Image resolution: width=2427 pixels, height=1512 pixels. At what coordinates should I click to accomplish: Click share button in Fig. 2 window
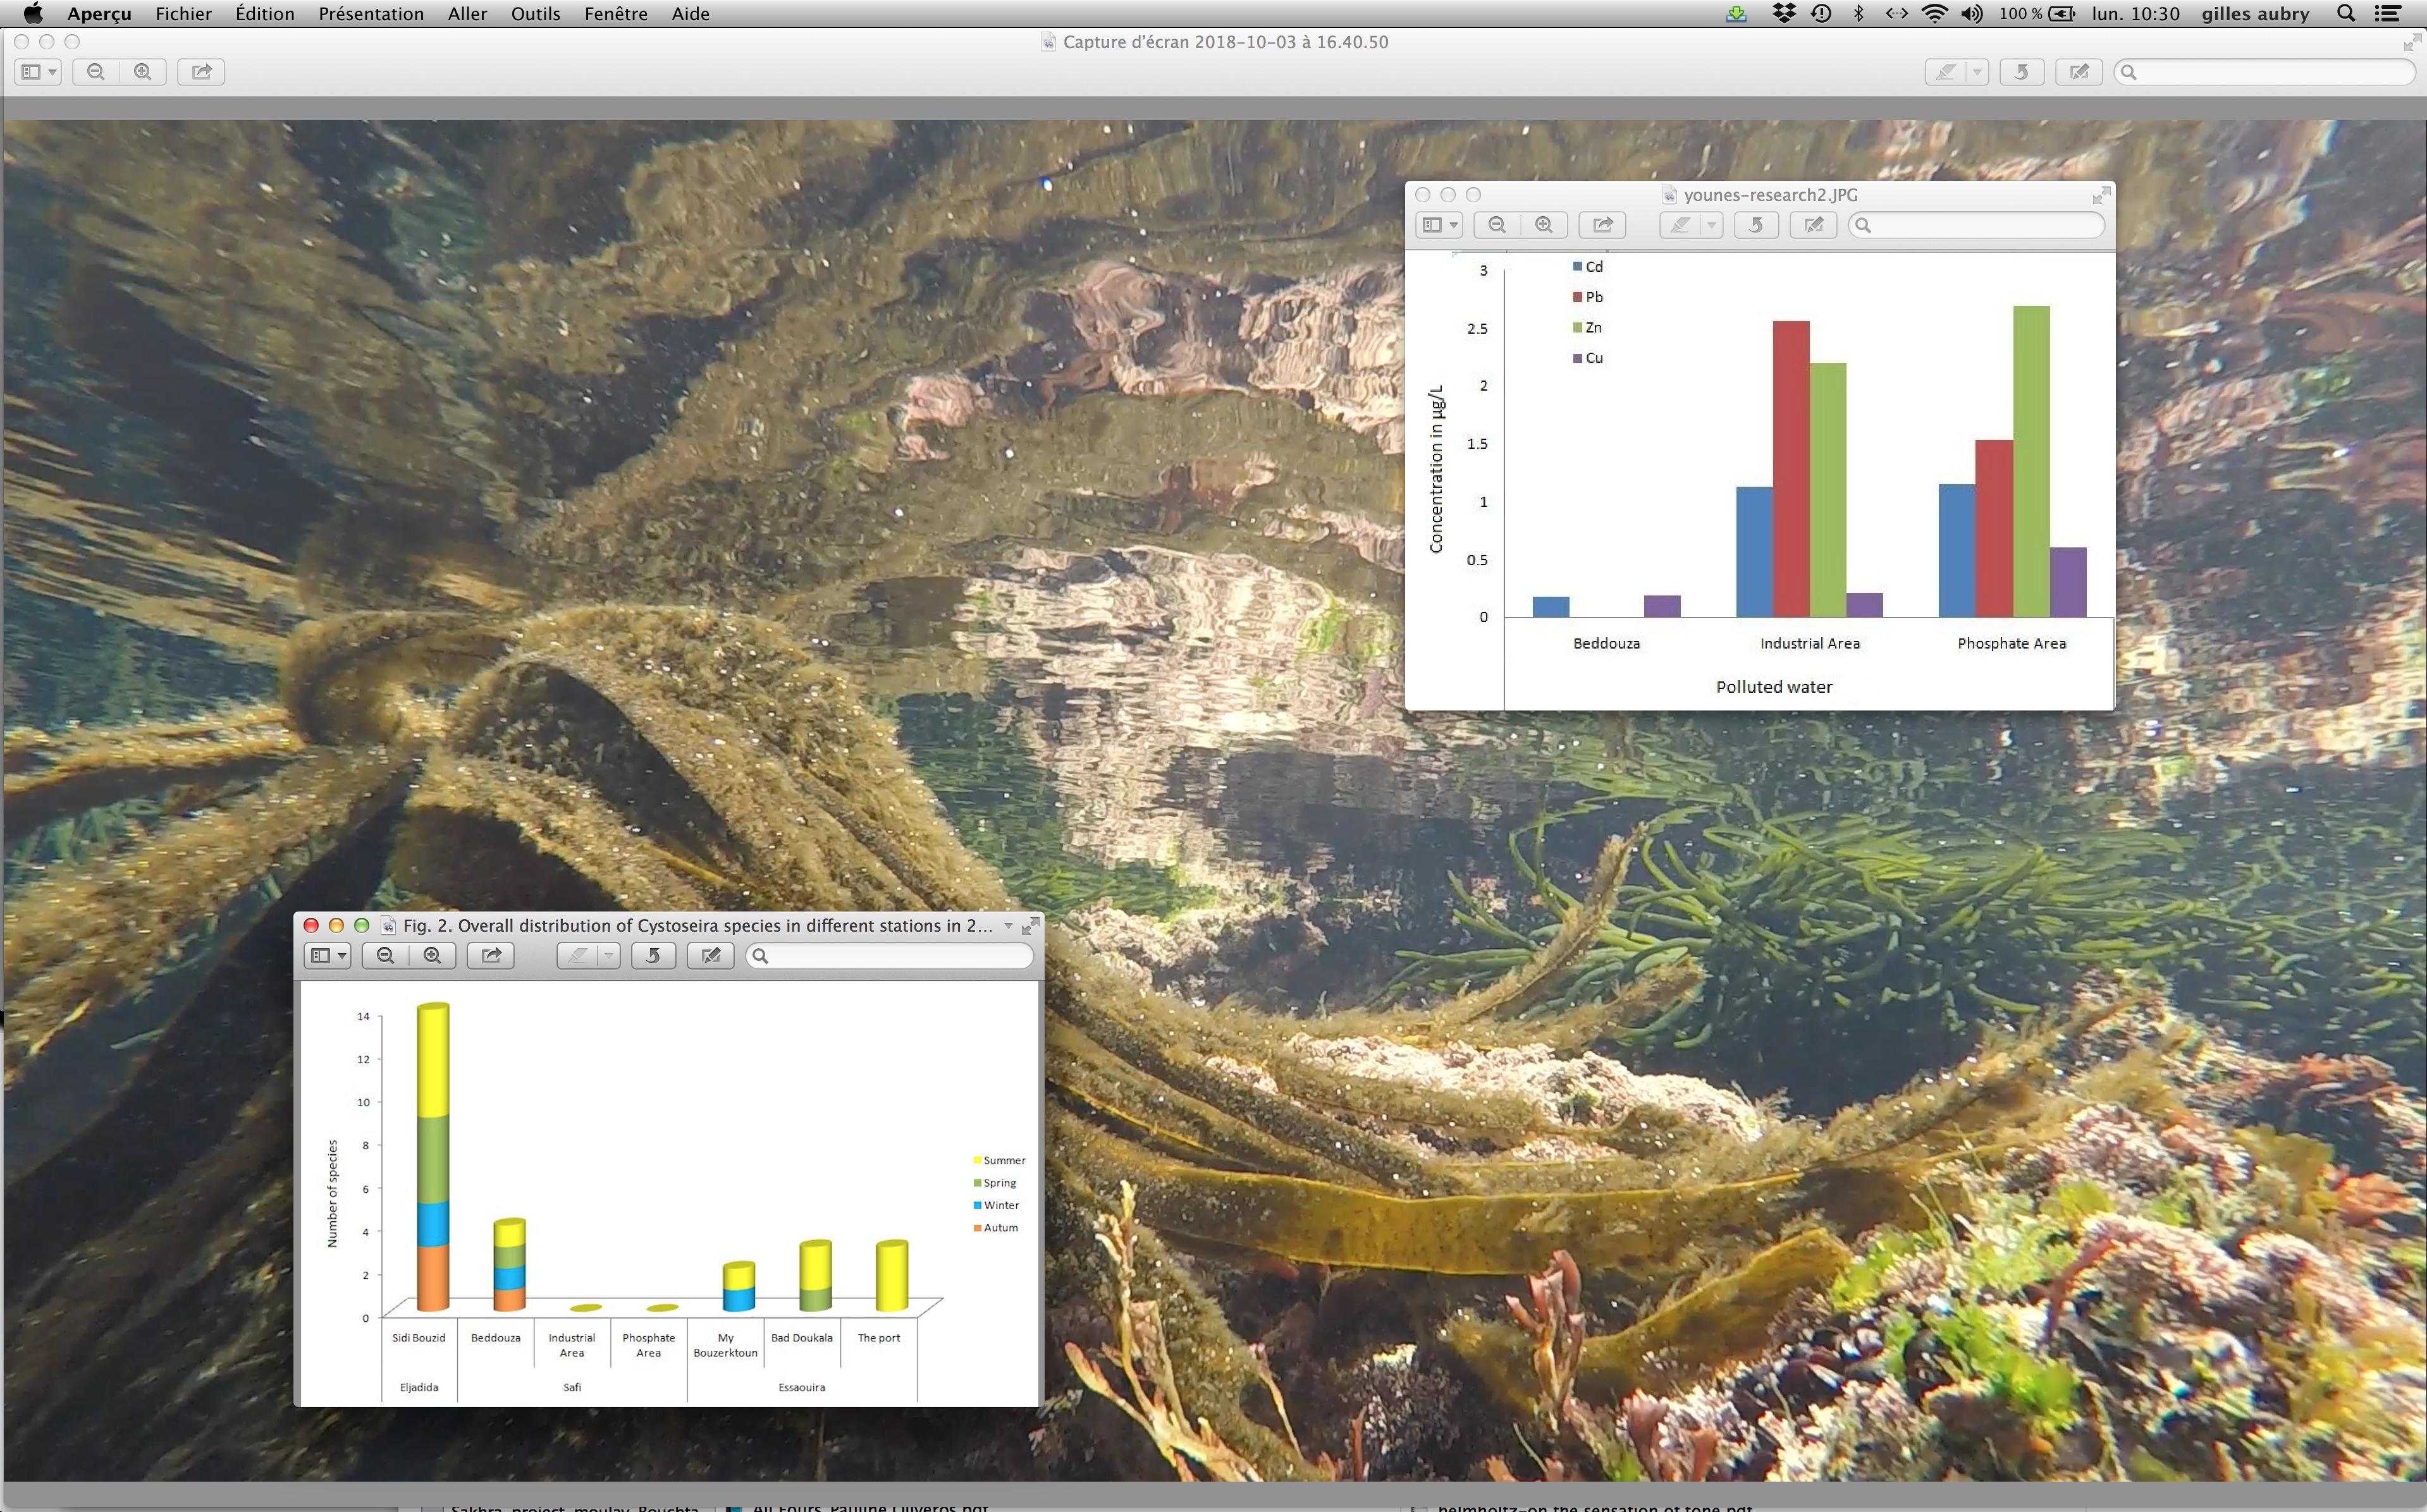(x=491, y=956)
